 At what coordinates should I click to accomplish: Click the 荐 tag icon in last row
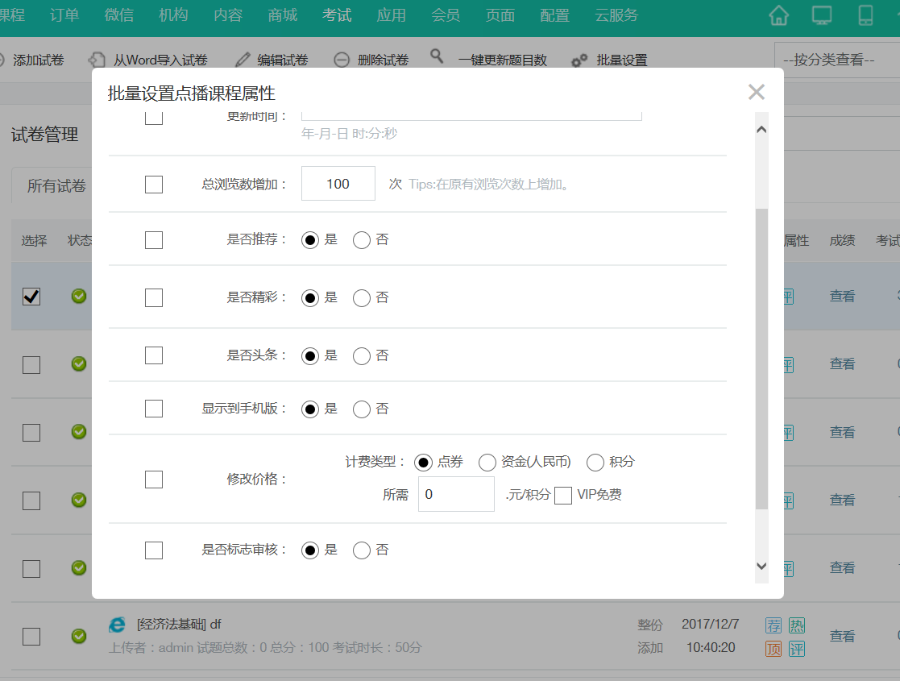(774, 625)
